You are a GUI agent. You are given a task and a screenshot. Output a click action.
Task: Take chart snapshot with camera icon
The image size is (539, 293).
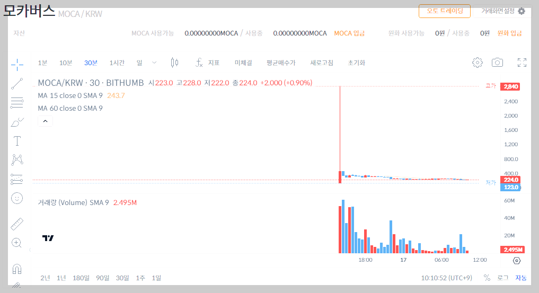[497, 63]
